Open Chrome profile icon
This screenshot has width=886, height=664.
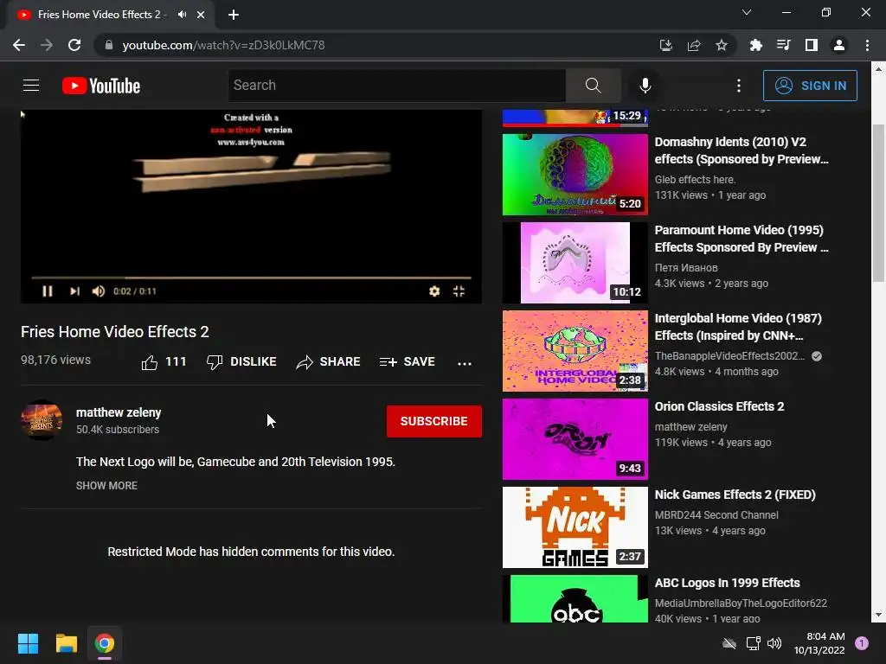[839, 45]
